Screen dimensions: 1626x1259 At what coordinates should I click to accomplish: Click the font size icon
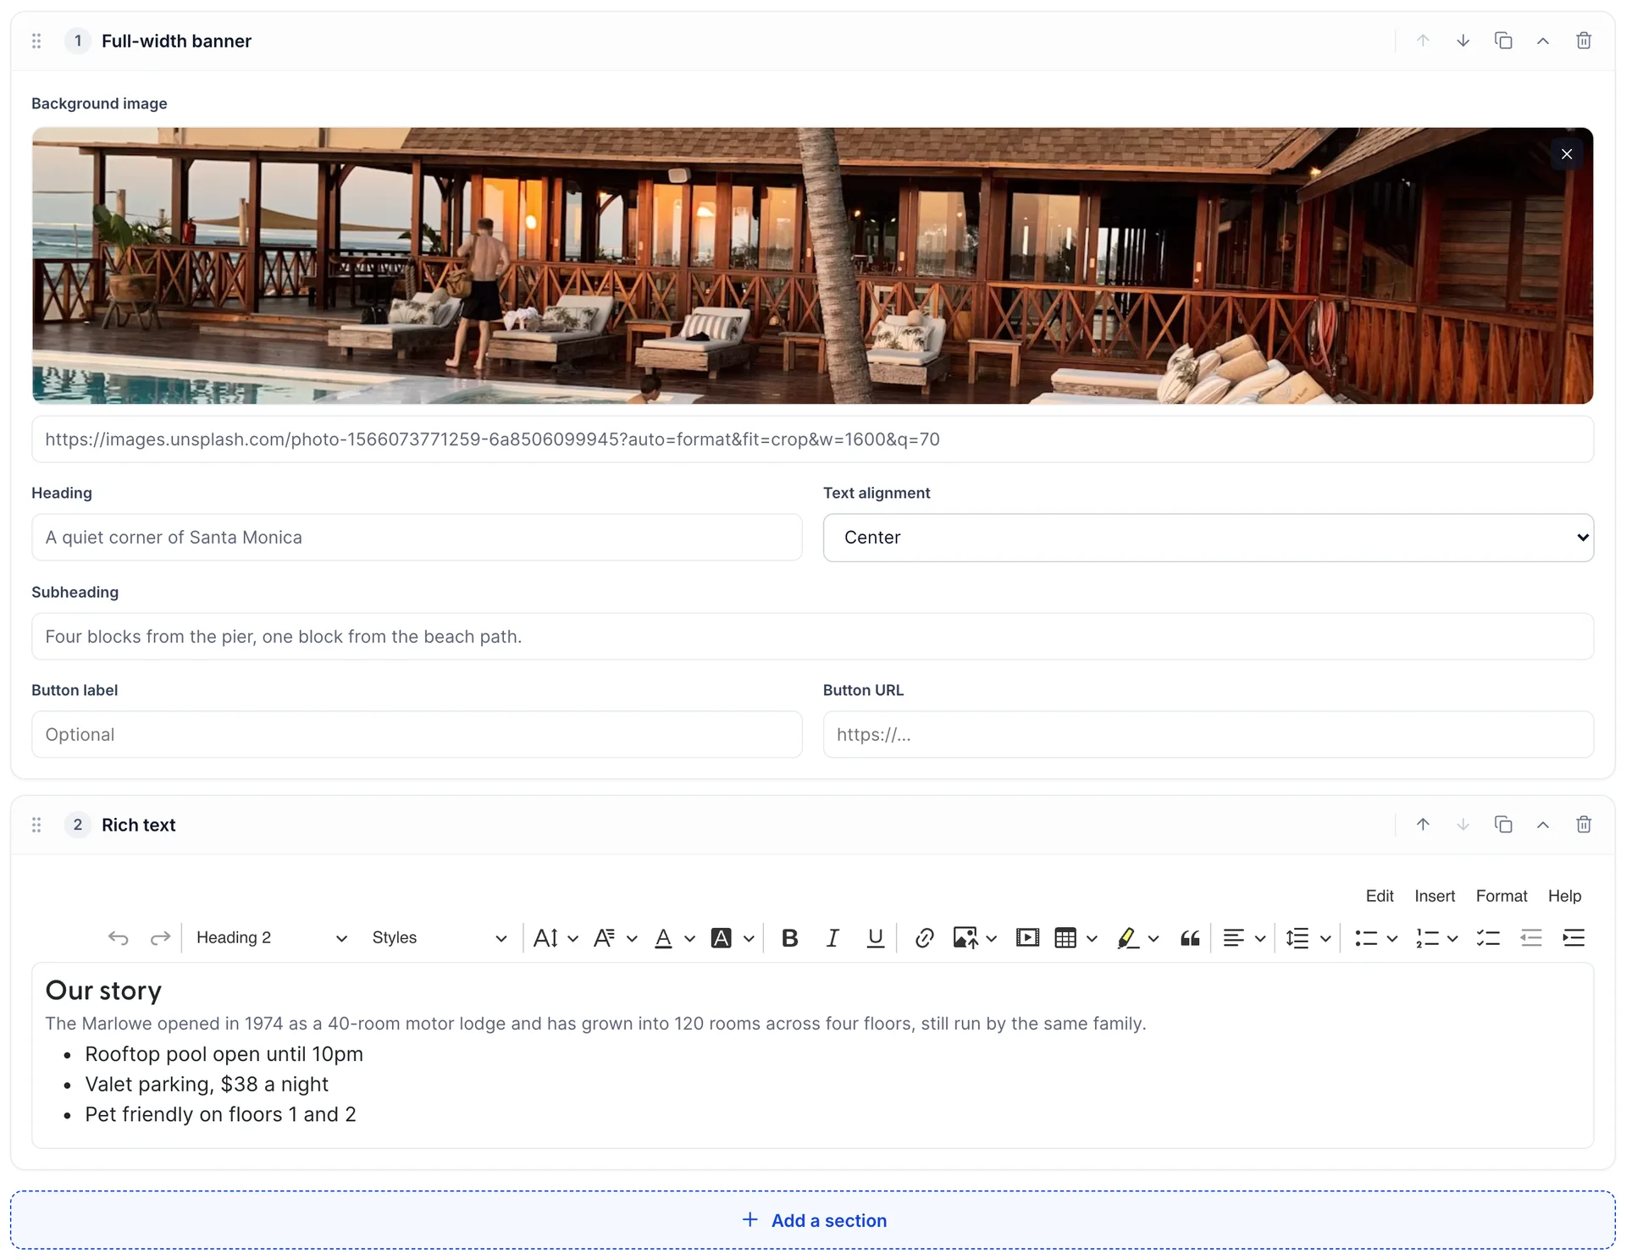point(546,937)
